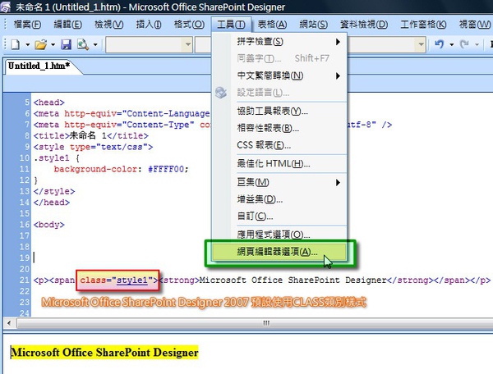Choose 應用程式選項(O) menu item
This screenshot has height=374, width=493.
click(280, 235)
